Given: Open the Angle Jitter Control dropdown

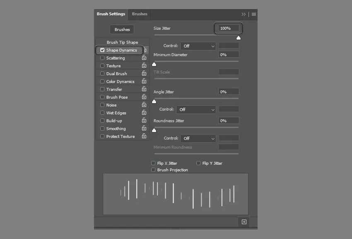Looking at the screenshot, I should [196, 109].
